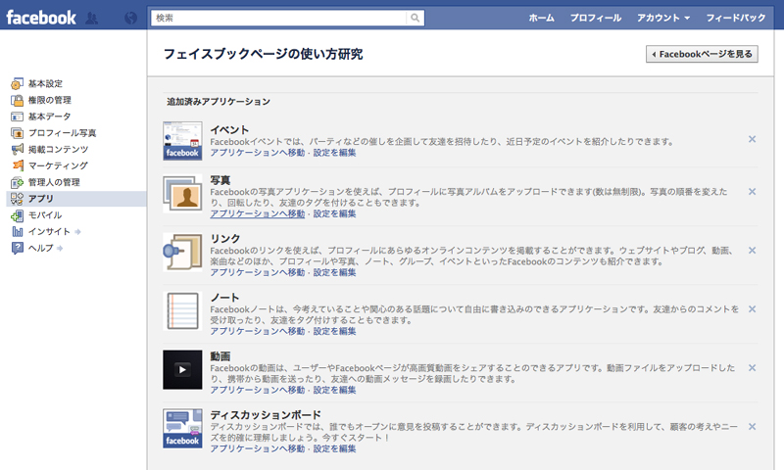Open インサイト in the sidebar

point(49,232)
